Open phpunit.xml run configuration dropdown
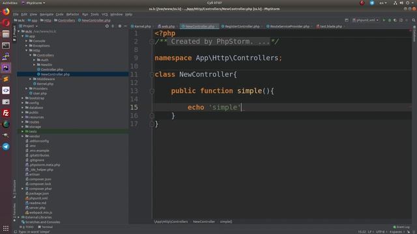 click(366, 20)
